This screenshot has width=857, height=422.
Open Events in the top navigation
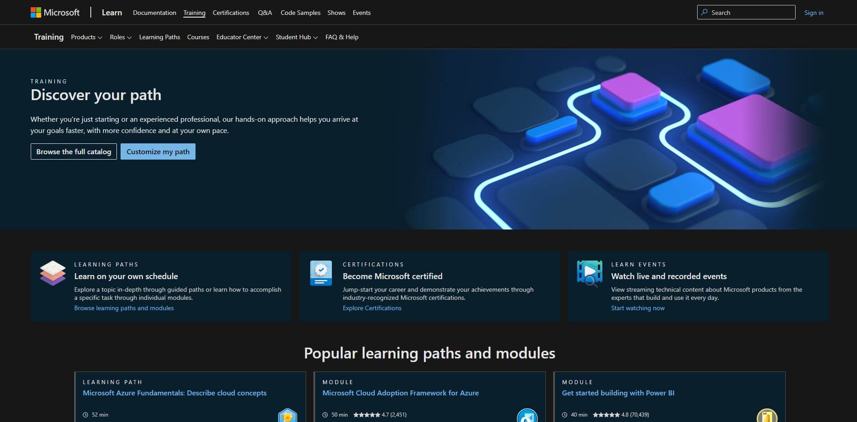tap(362, 13)
